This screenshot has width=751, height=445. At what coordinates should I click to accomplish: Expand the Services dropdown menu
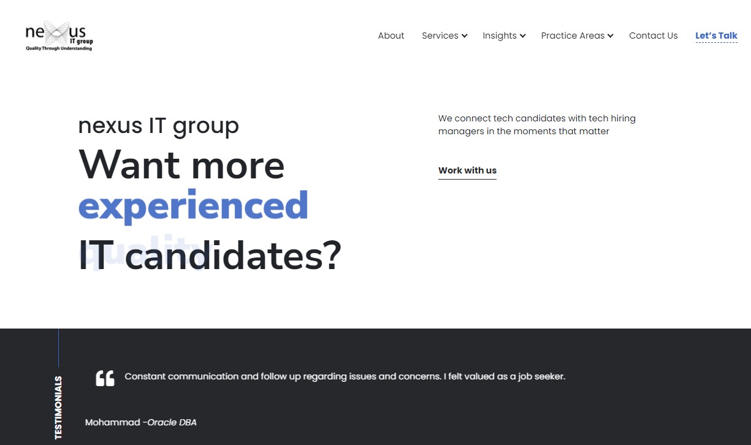pyautogui.click(x=444, y=36)
